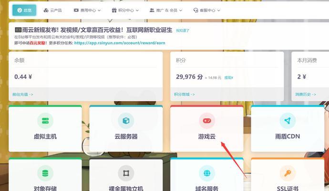This screenshot has width=329, height=191.
Task: Click the 余额 balance card title
Action: point(19,60)
